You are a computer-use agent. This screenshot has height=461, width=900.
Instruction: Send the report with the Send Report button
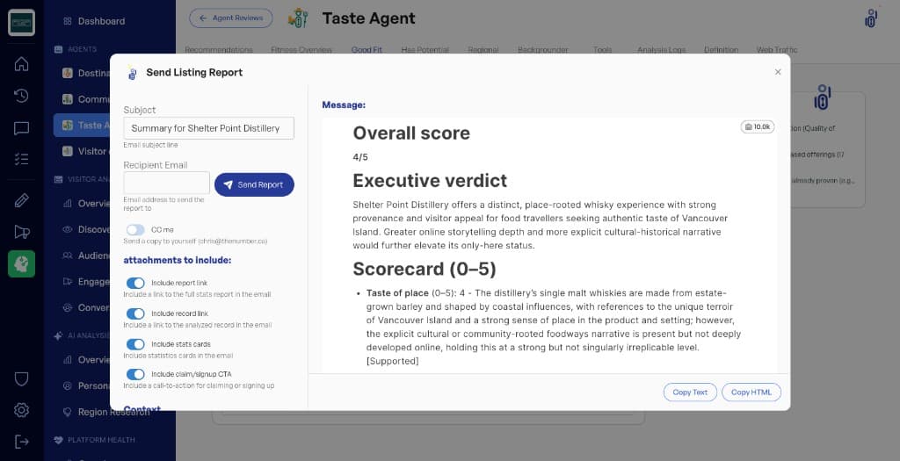click(254, 184)
